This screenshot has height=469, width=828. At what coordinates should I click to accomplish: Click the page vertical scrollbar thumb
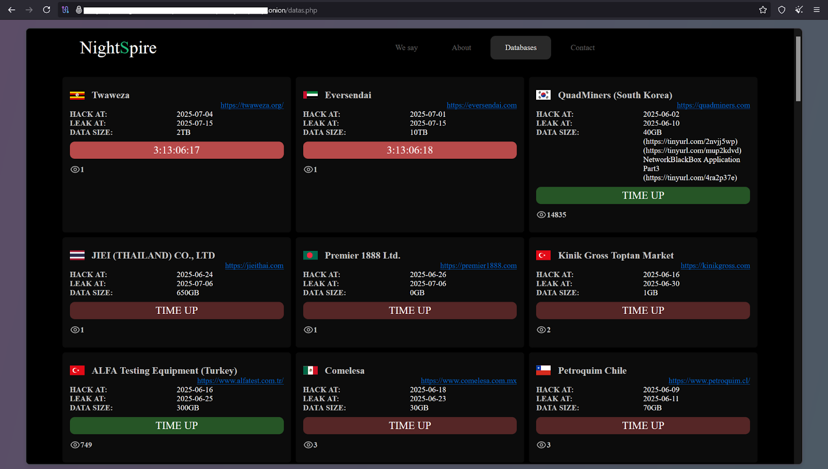click(x=798, y=68)
